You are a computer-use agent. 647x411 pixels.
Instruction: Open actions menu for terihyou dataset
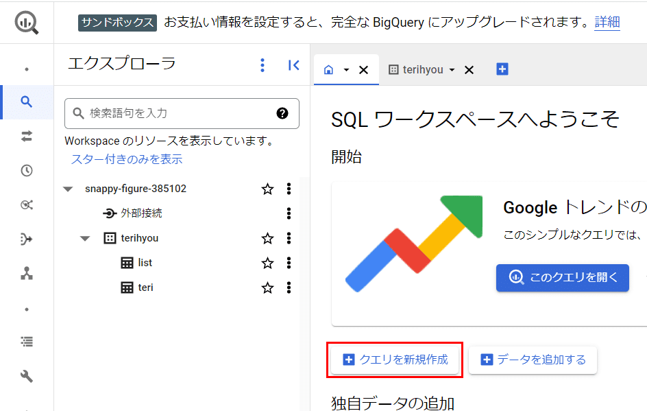click(289, 238)
